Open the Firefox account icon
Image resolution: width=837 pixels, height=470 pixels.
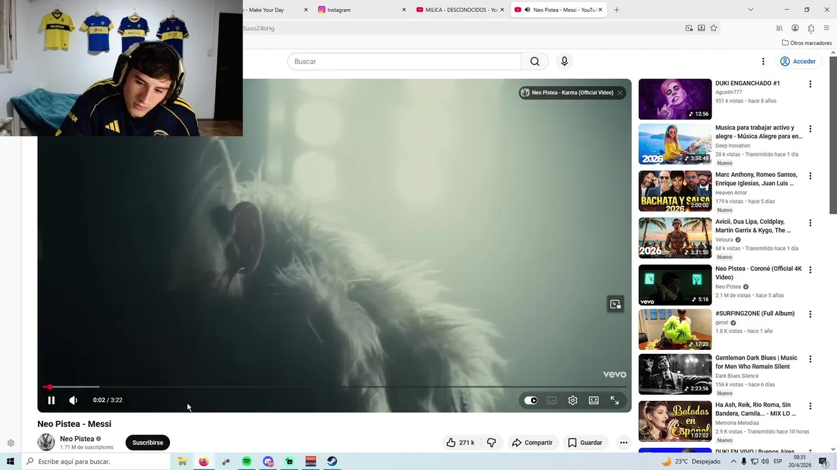coord(795,28)
